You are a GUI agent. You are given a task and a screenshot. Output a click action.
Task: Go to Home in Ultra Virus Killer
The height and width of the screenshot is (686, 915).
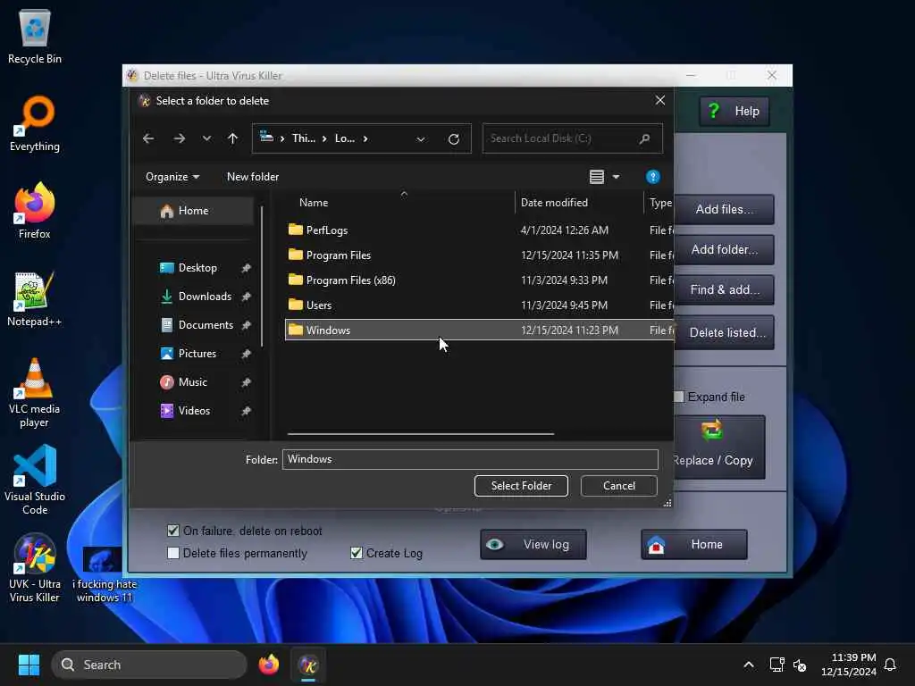click(693, 544)
